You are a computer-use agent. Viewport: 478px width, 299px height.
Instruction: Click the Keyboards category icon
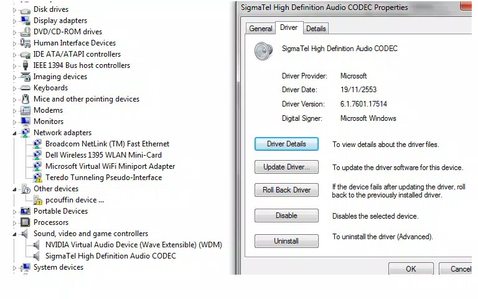point(26,88)
